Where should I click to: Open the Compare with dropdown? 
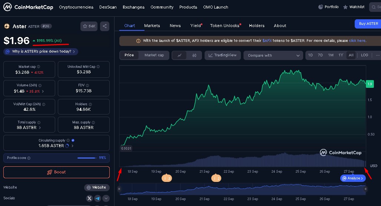tap(273, 55)
